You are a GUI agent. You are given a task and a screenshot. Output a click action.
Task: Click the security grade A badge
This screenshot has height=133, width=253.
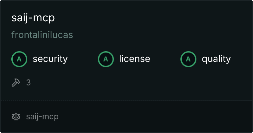(19, 59)
